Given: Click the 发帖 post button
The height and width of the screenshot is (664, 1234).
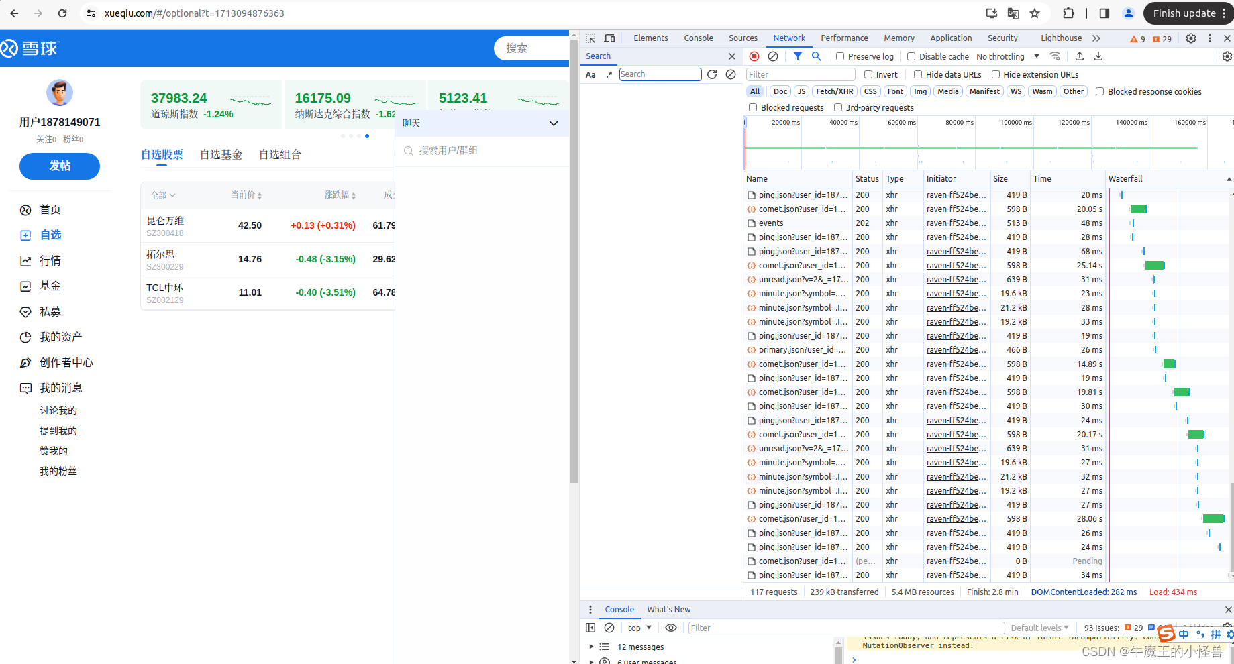Looking at the screenshot, I should coord(60,166).
